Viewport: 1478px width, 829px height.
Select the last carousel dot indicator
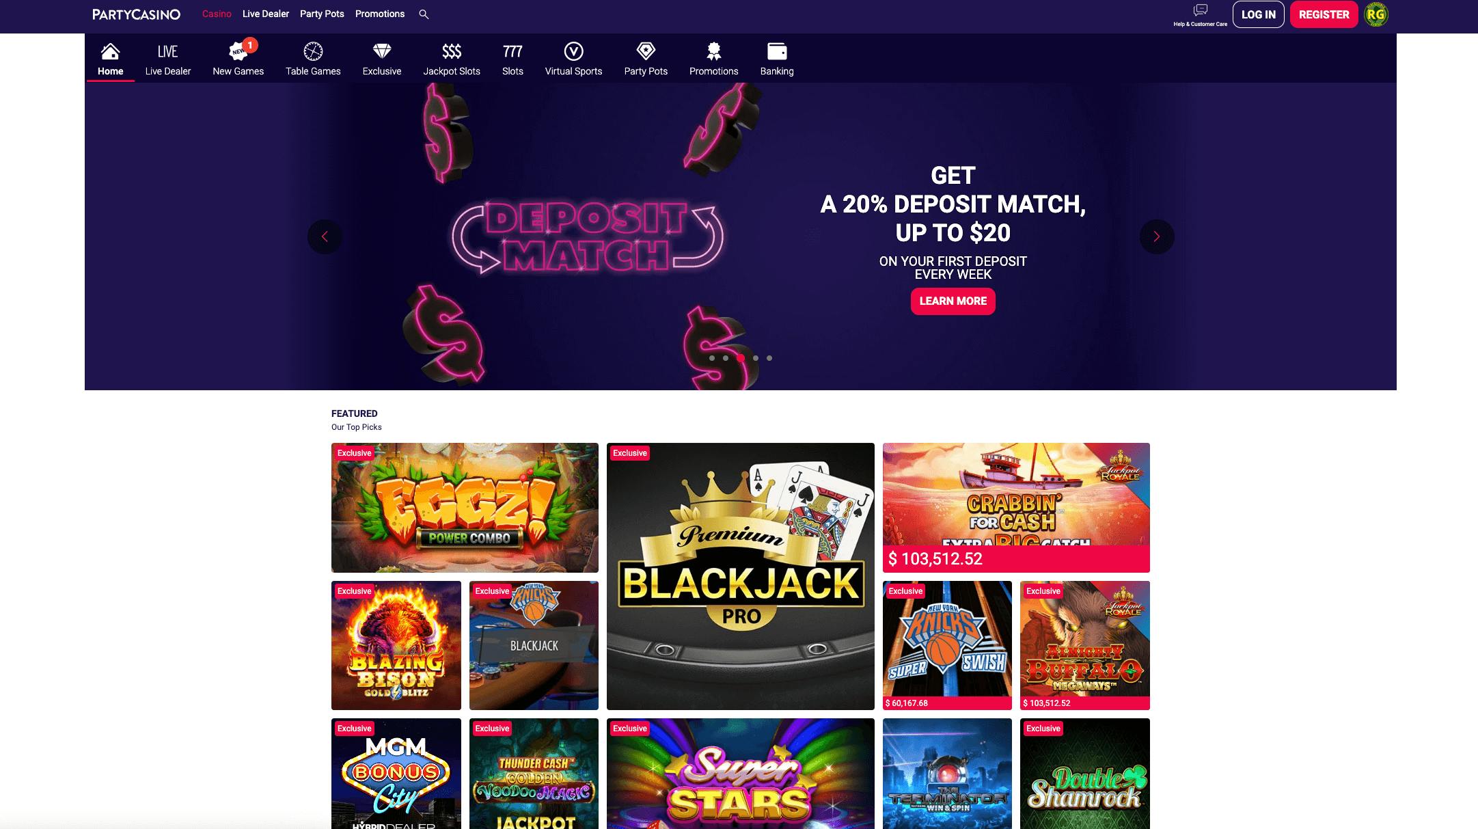769,358
